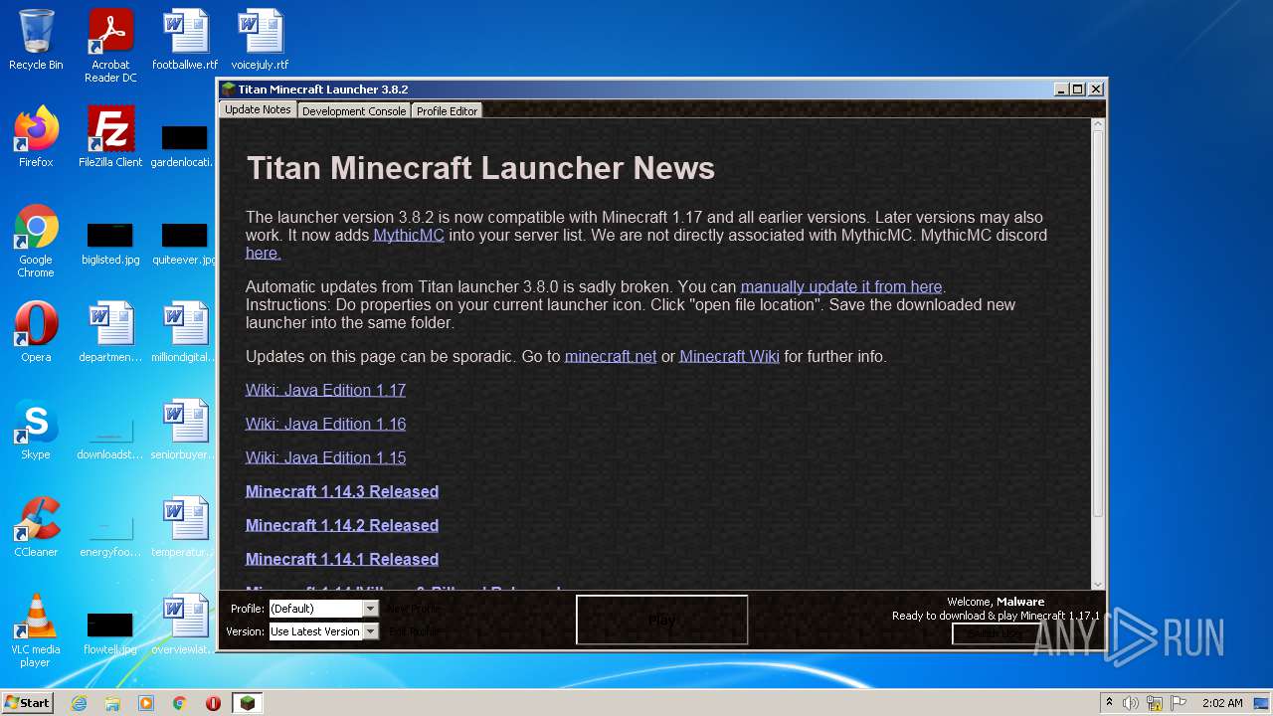This screenshot has width=1273, height=716.
Task: Open the media player taskbar icon
Action: 146,703
